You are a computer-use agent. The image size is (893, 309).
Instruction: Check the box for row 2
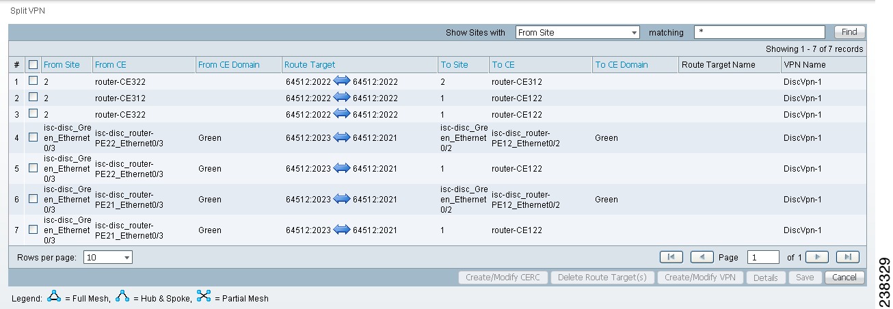[x=33, y=98]
